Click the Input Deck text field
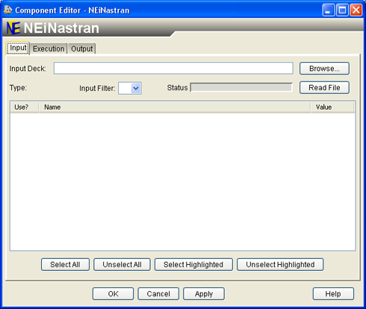This screenshot has width=366, height=309. (173, 68)
